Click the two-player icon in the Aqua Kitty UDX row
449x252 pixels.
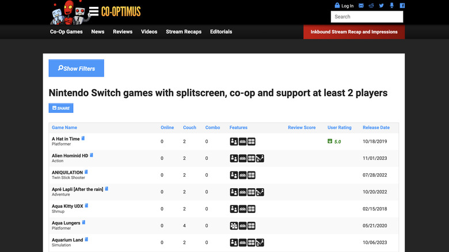(234, 209)
